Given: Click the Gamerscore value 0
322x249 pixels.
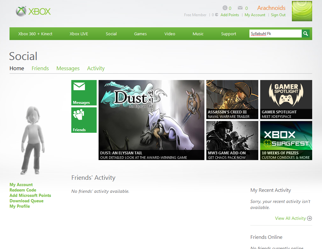Looking at the screenshot, I should [230, 8].
